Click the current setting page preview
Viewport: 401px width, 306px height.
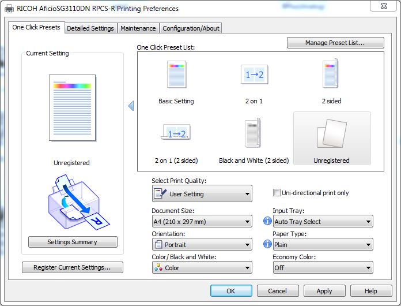pos(73,108)
